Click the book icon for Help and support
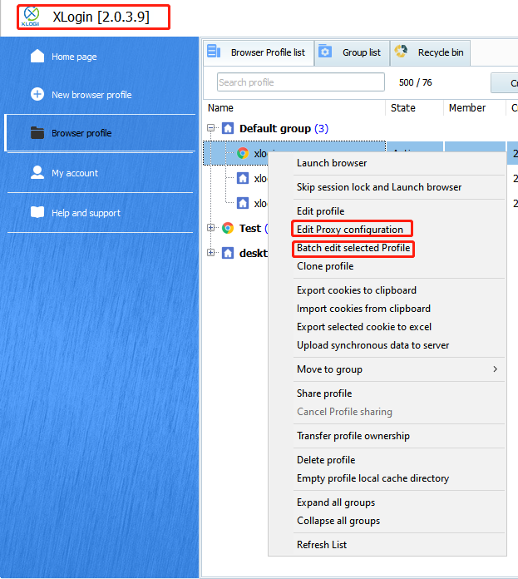518x579 pixels. tap(37, 212)
